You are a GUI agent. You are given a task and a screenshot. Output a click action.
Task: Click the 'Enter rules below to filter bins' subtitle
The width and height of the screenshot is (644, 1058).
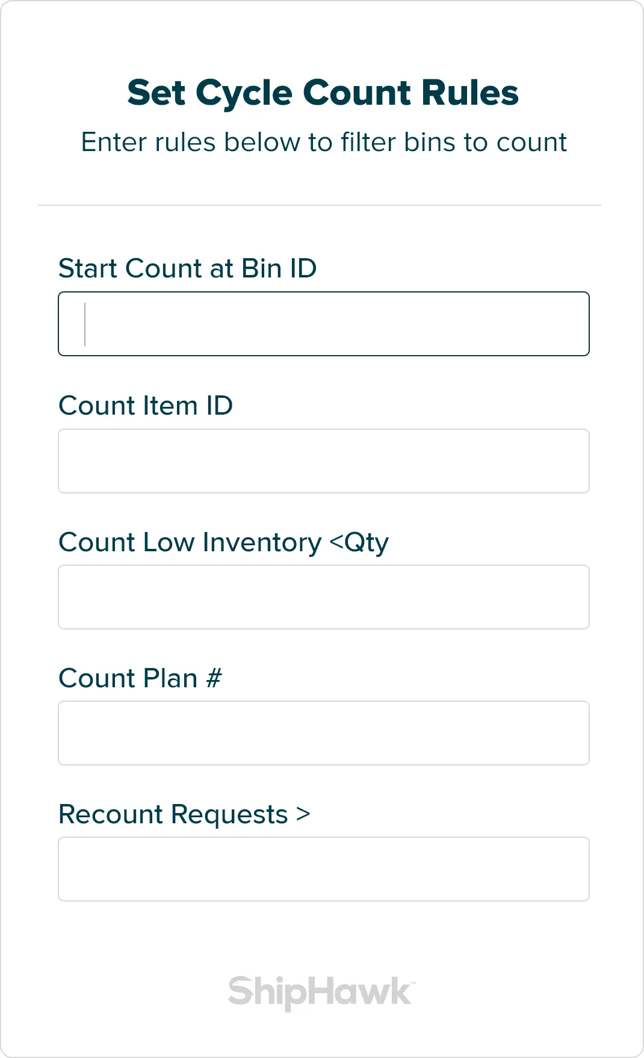tap(324, 143)
